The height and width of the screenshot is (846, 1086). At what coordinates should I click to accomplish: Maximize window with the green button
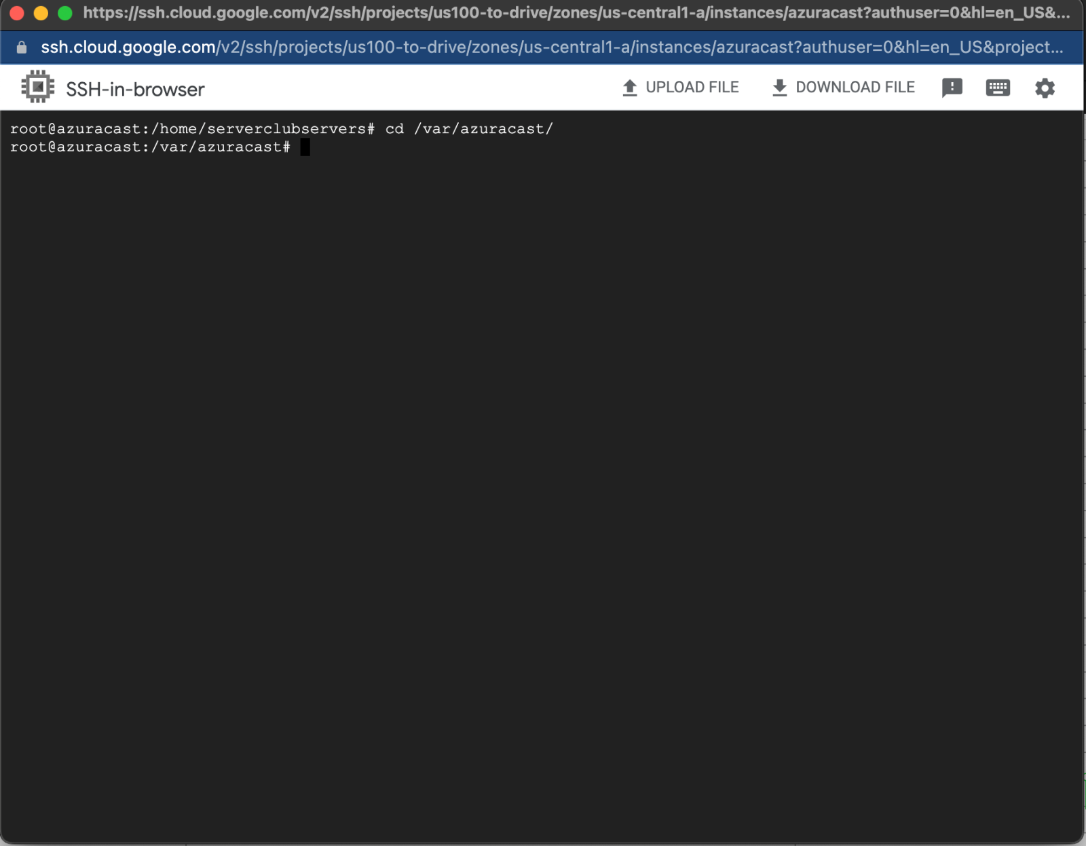pyautogui.click(x=65, y=13)
